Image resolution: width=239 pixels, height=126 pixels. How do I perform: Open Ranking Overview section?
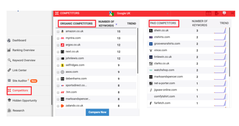click(x=23, y=50)
